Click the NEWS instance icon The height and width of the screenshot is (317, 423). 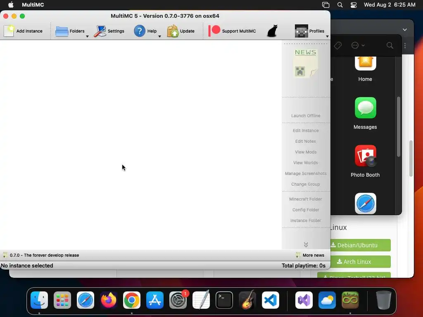coord(306,64)
